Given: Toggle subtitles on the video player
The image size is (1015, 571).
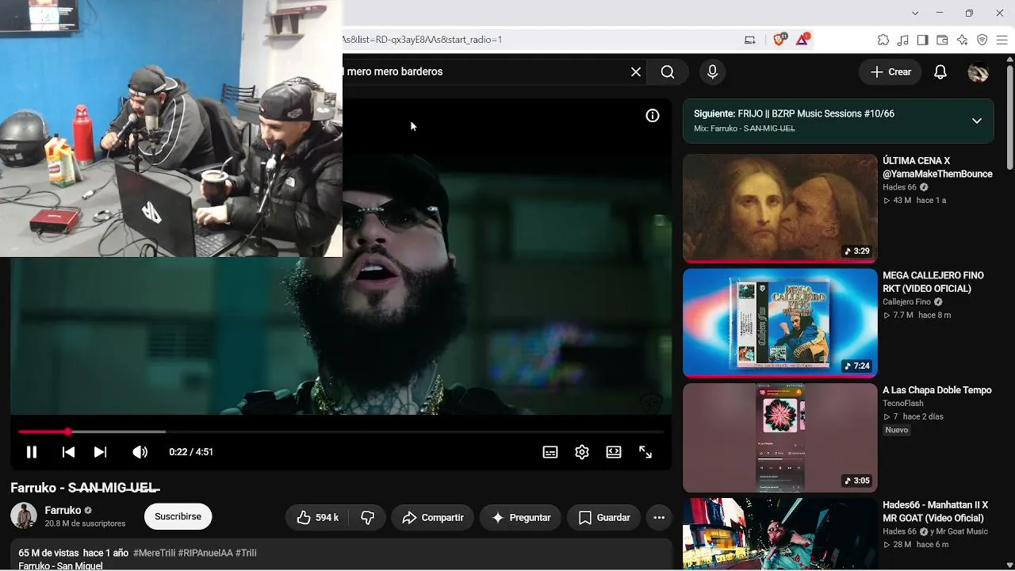Looking at the screenshot, I should 550,452.
